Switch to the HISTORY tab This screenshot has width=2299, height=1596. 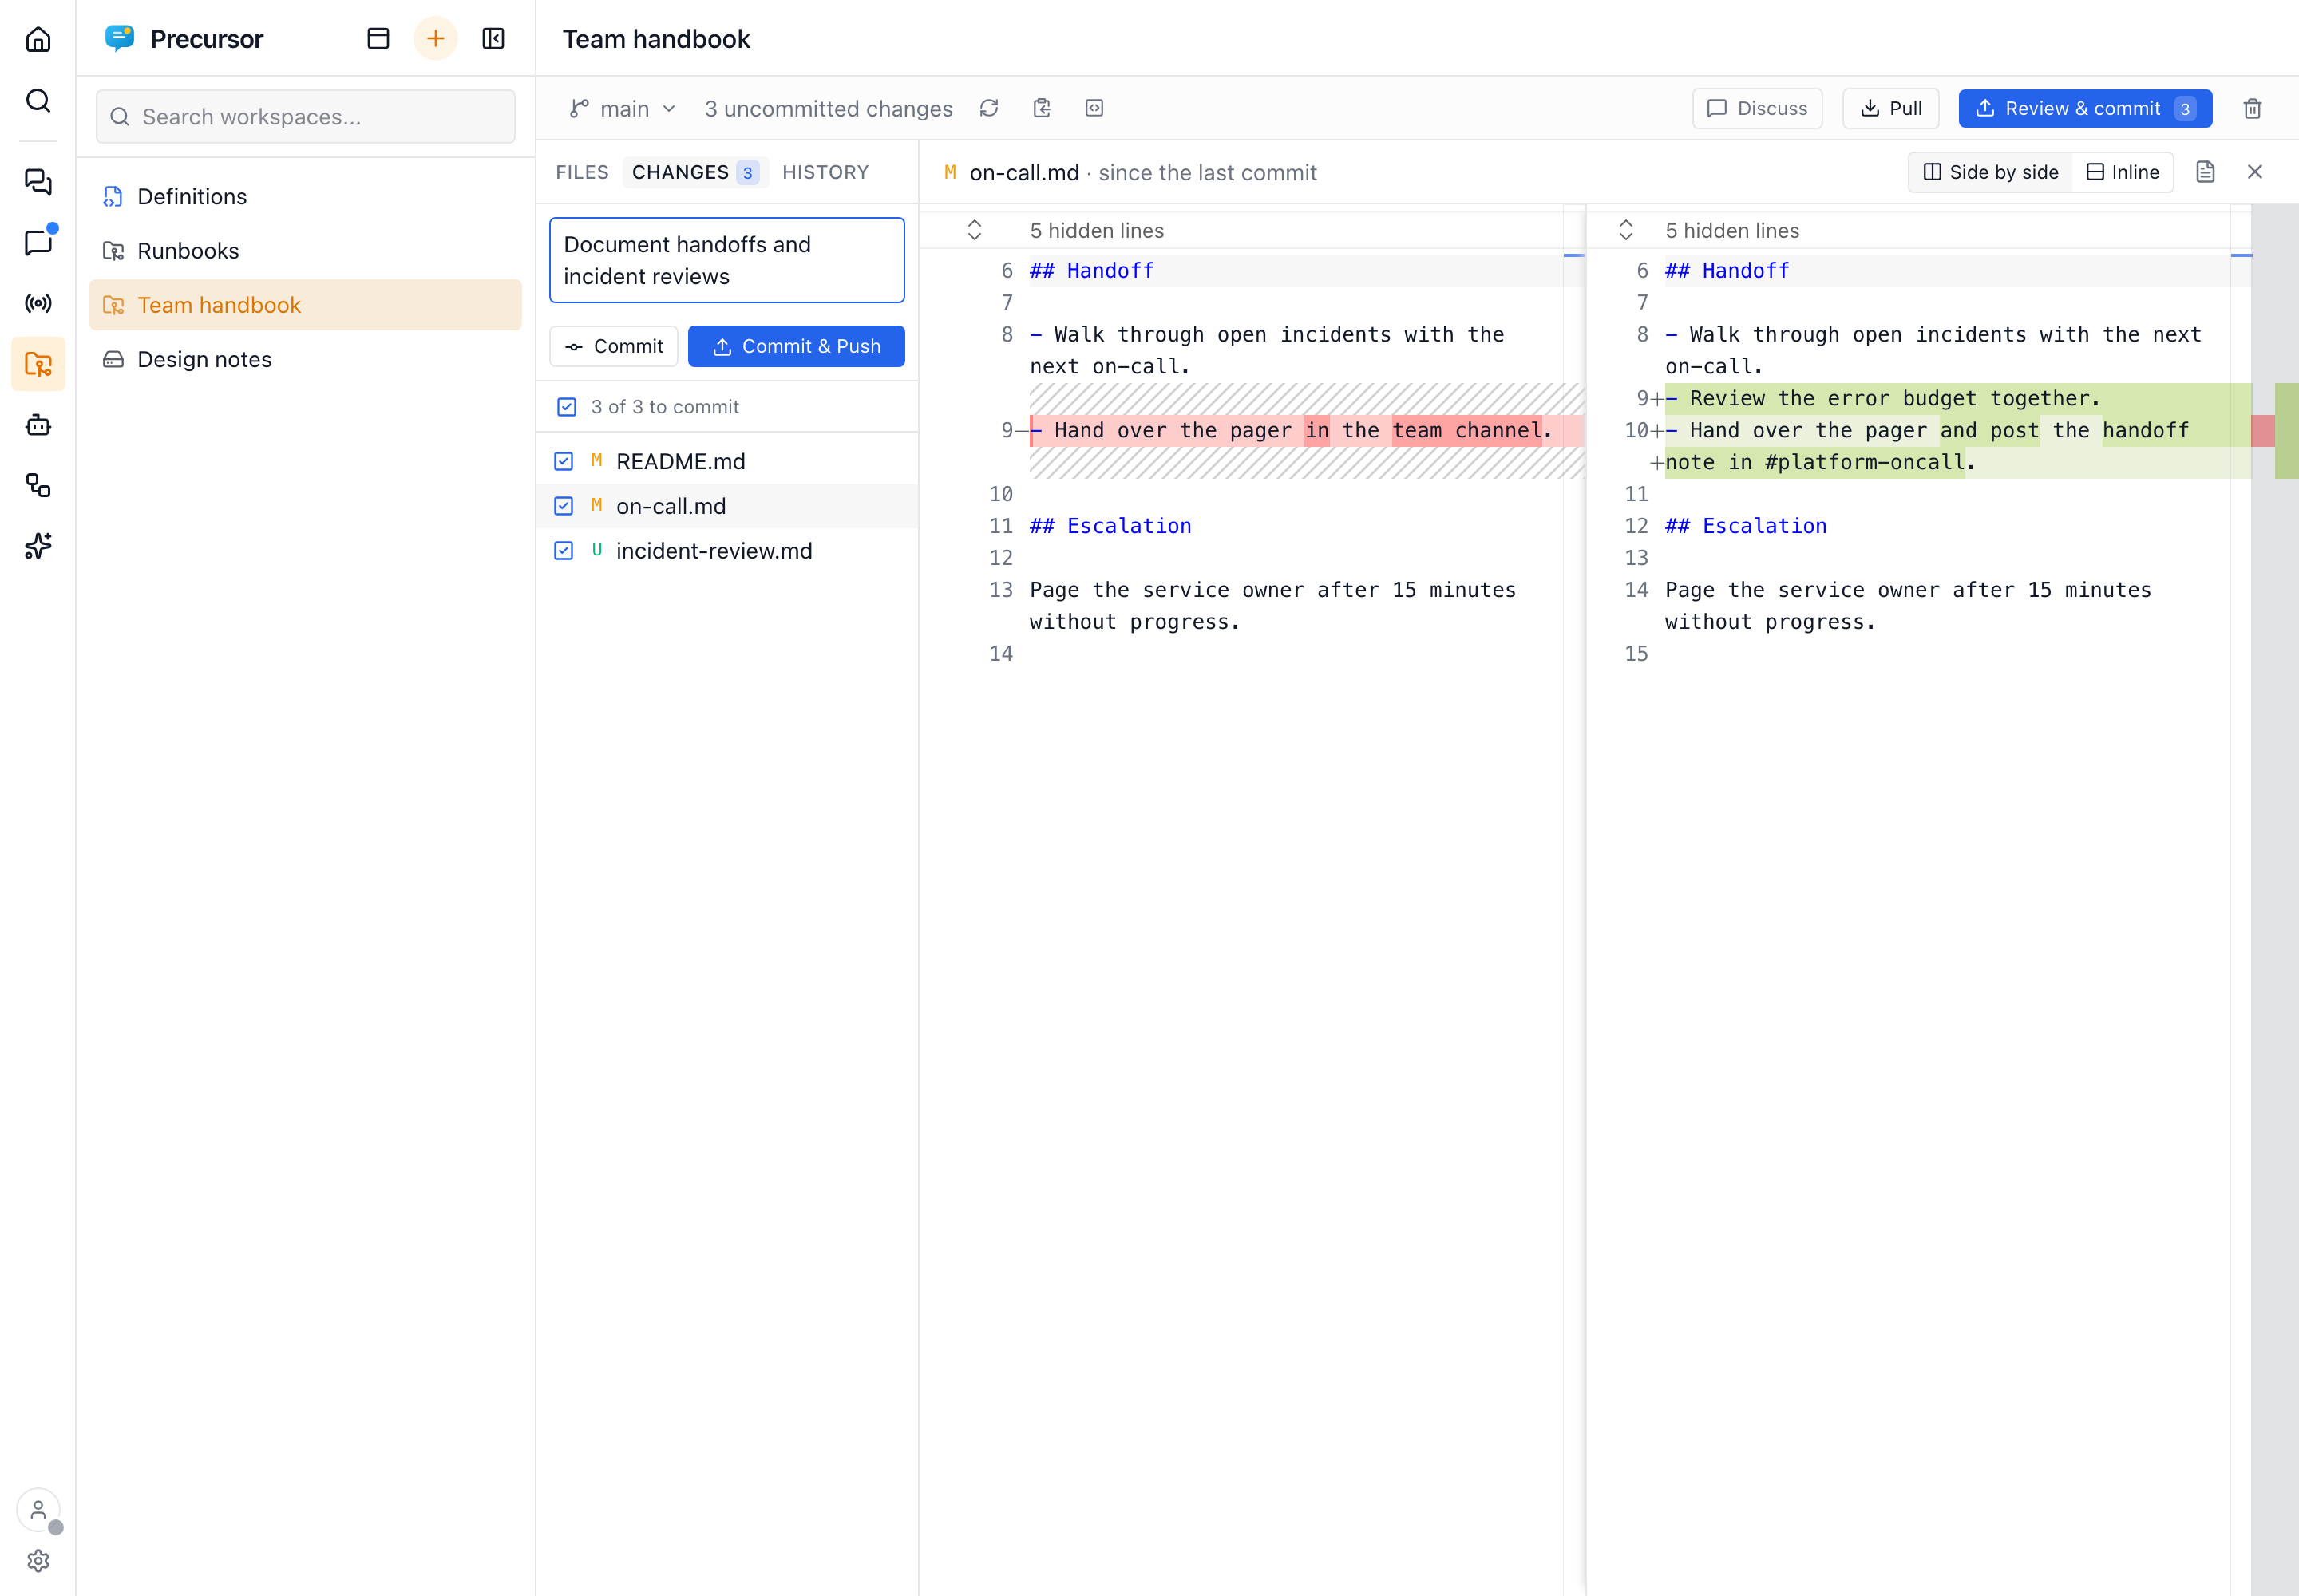coord(825,172)
